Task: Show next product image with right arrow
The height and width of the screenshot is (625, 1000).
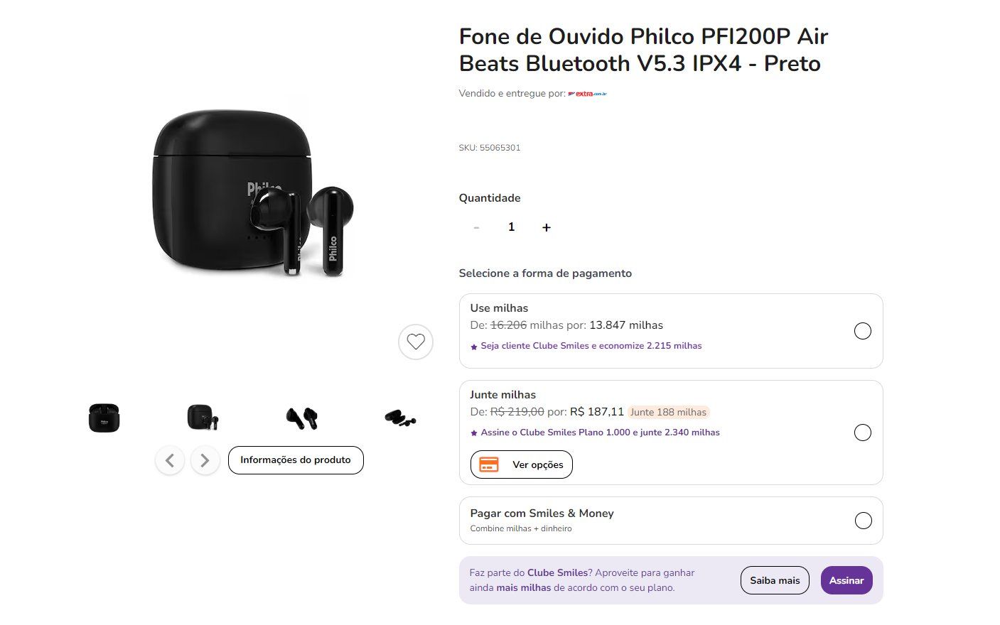Action: tap(205, 460)
